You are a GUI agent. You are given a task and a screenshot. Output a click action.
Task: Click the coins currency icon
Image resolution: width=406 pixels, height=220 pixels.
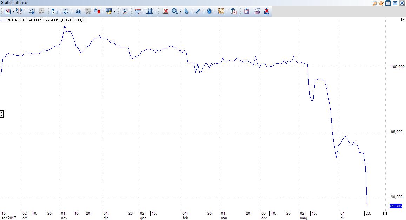pyautogui.click(x=109, y=11)
